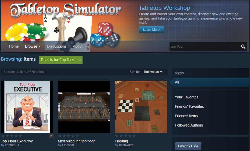Switch to the Discussions tab
250x151 pixels.
click(57, 46)
